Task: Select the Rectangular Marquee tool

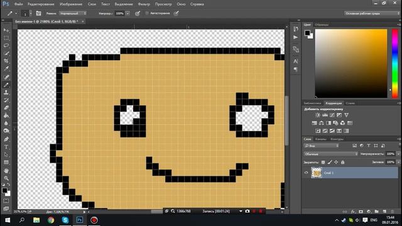Action: tap(6, 38)
